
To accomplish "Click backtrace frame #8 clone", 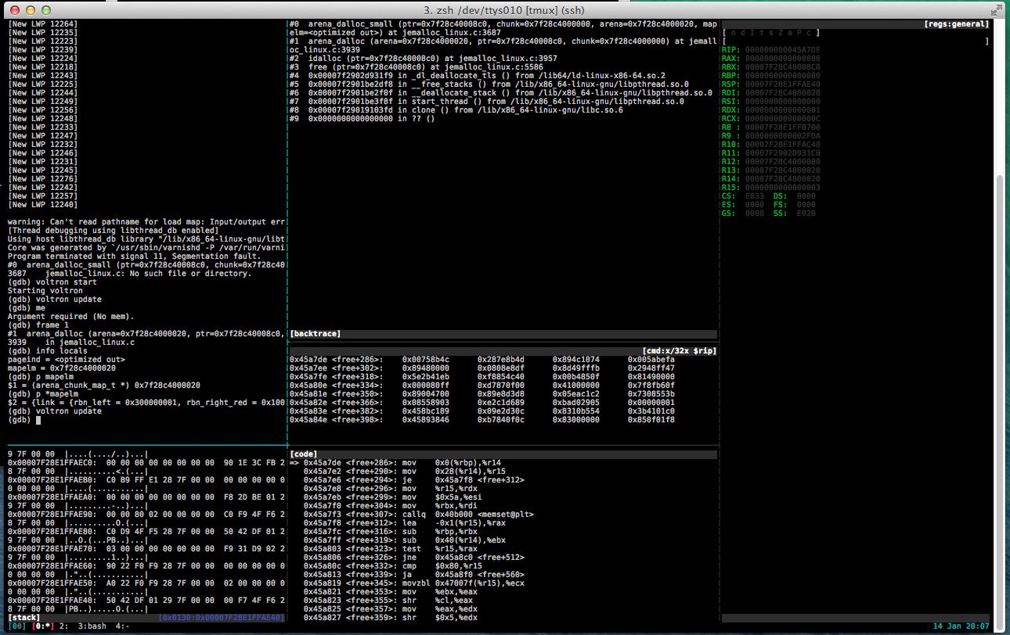I will point(456,110).
